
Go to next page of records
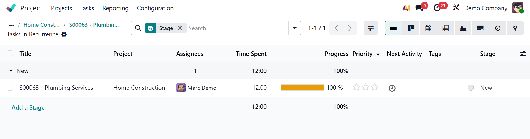click(x=350, y=28)
